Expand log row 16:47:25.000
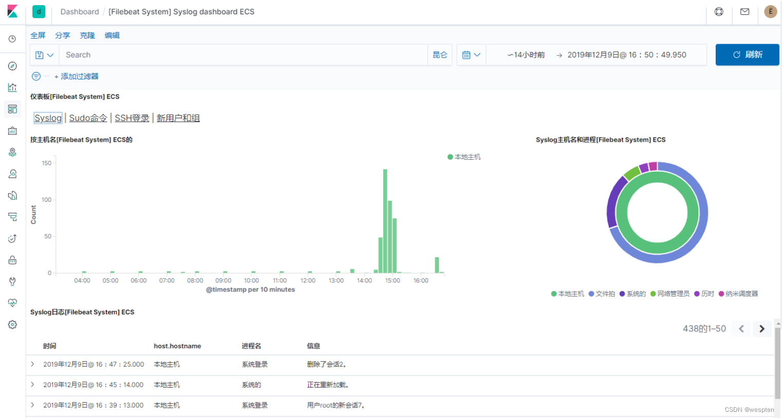Viewport: 782px width, 418px height. 33,364
